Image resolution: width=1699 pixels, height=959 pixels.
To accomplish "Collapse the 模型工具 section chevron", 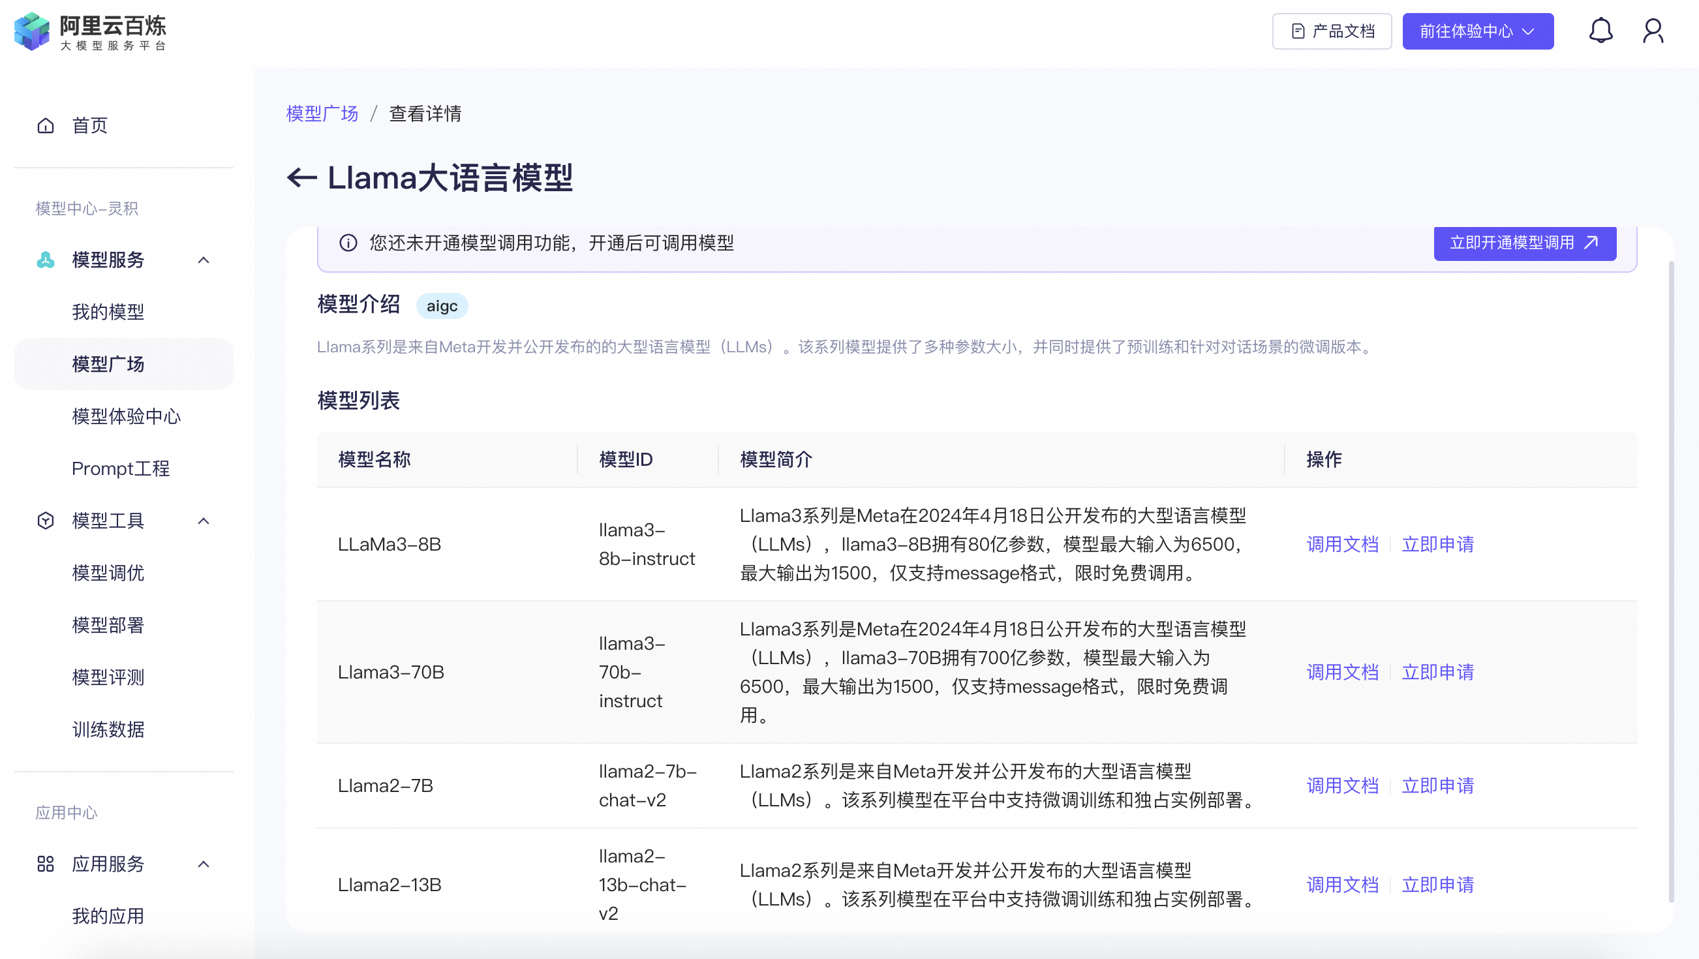I will 204,521.
